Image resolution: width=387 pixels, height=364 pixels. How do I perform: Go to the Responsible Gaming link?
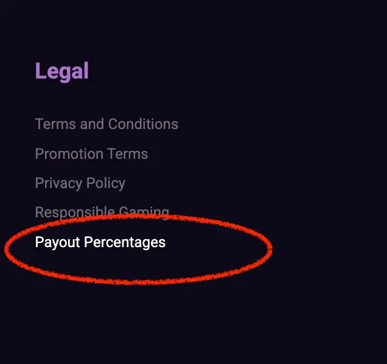pyautogui.click(x=102, y=212)
